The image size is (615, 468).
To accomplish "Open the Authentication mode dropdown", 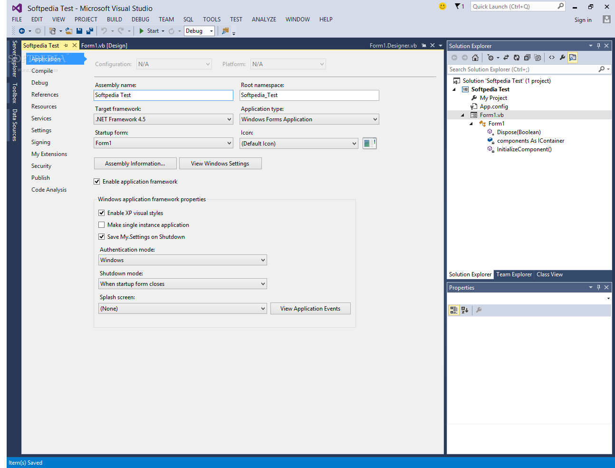I will tap(183, 260).
